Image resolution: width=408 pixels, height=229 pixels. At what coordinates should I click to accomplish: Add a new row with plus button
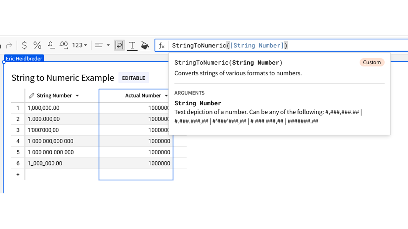click(x=18, y=174)
